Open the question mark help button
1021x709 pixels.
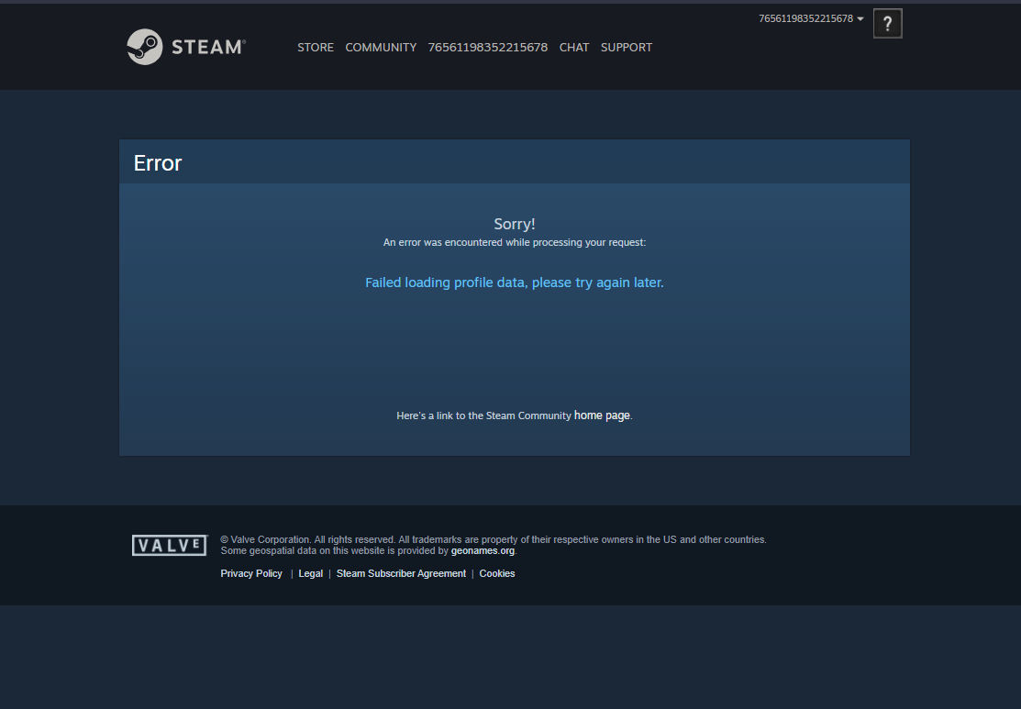[x=887, y=24]
